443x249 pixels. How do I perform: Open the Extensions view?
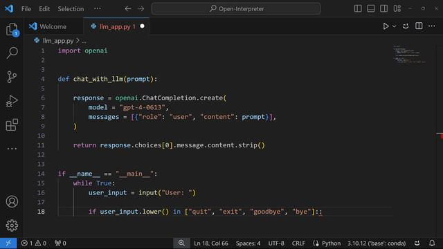[12, 124]
